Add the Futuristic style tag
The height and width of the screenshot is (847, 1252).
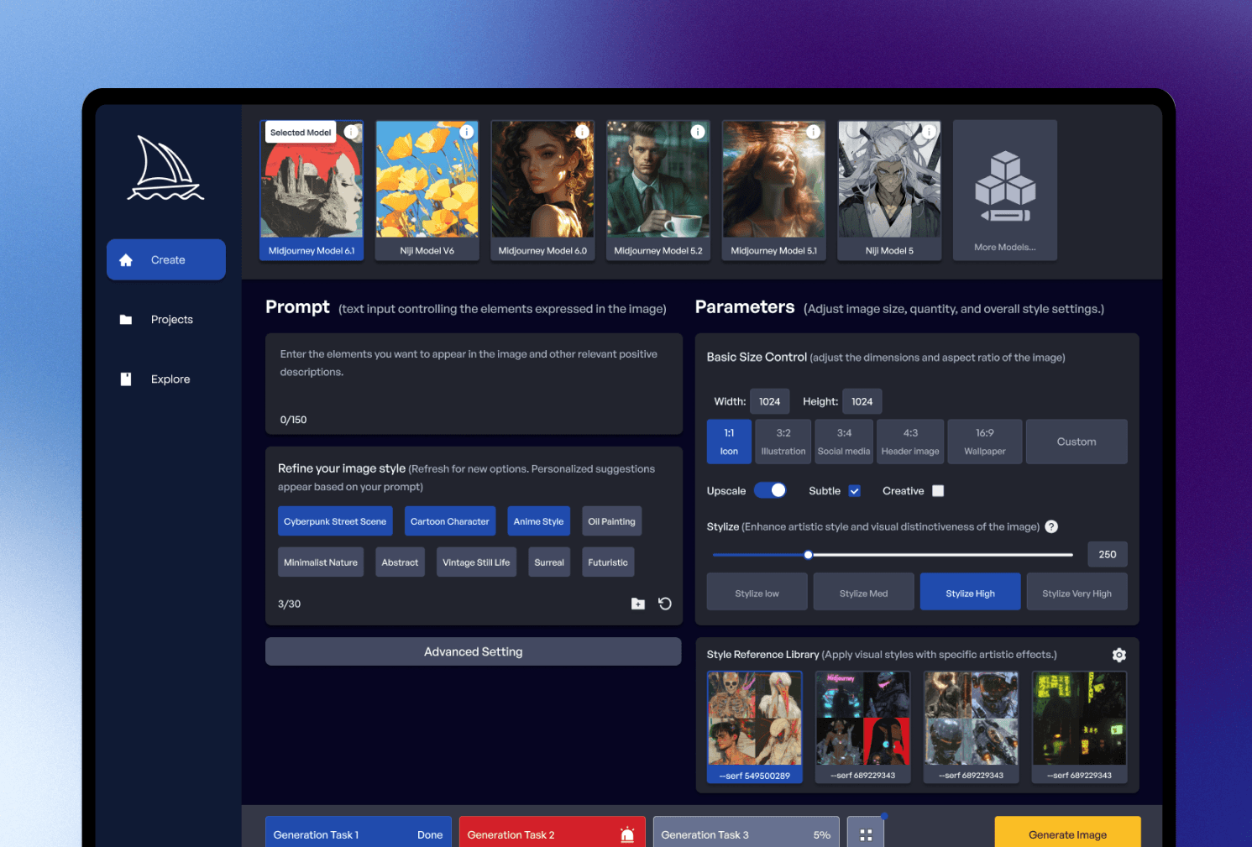[x=608, y=562]
